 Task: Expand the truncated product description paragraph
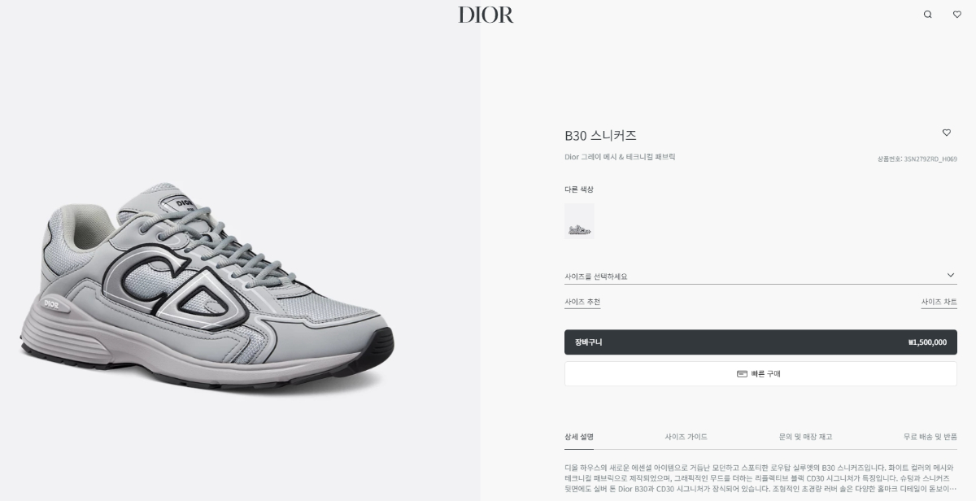[760, 478]
